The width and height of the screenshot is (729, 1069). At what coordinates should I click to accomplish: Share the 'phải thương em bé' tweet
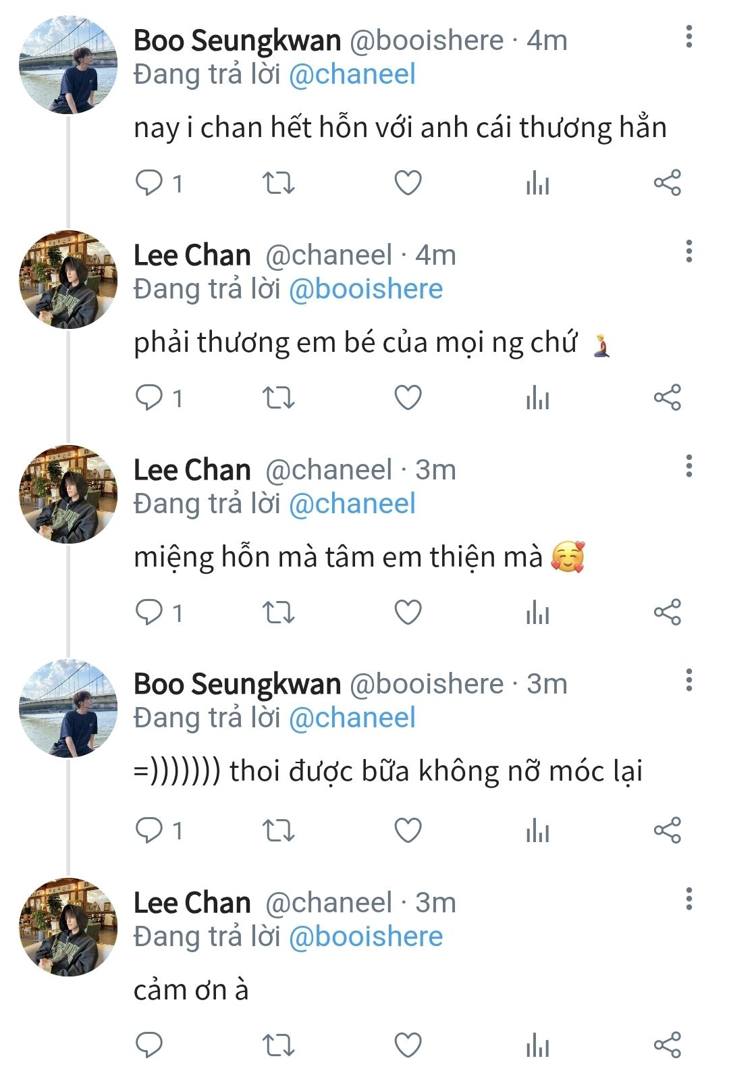click(667, 398)
